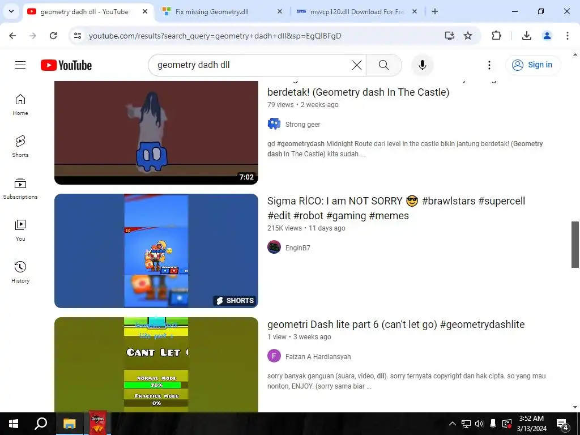Open History in sidebar
Image resolution: width=580 pixels, height=435 pixels.
point(20,272)
